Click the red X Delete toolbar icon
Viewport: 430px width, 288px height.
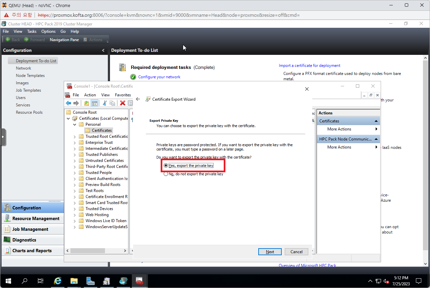pyautogui.click(x=123, y=103)
